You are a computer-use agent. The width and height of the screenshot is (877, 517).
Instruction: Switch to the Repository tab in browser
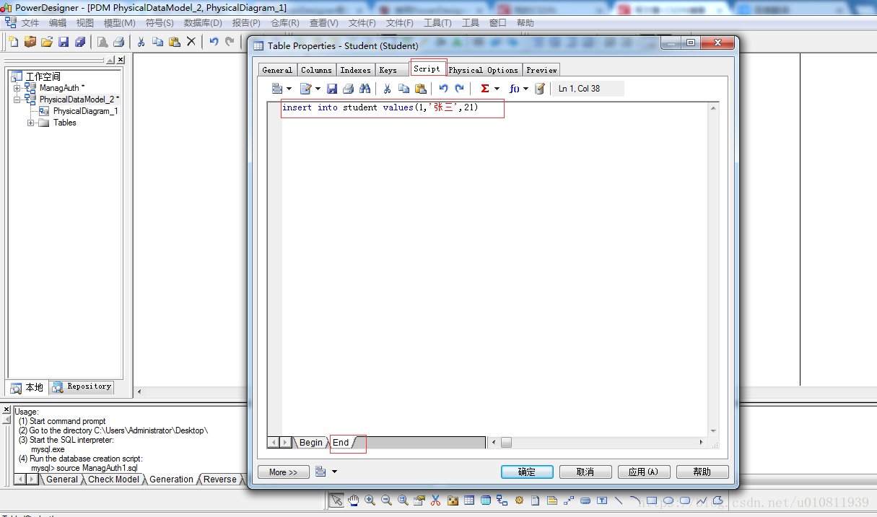[x=82, y=386]
